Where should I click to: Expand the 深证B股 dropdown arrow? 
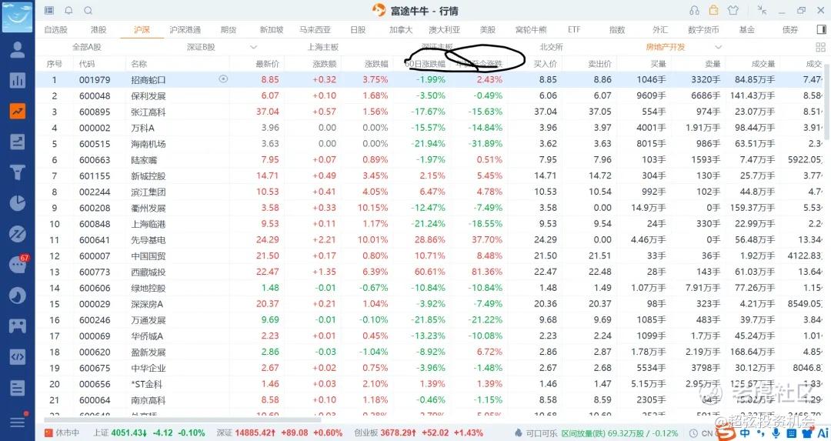[253, 47]
